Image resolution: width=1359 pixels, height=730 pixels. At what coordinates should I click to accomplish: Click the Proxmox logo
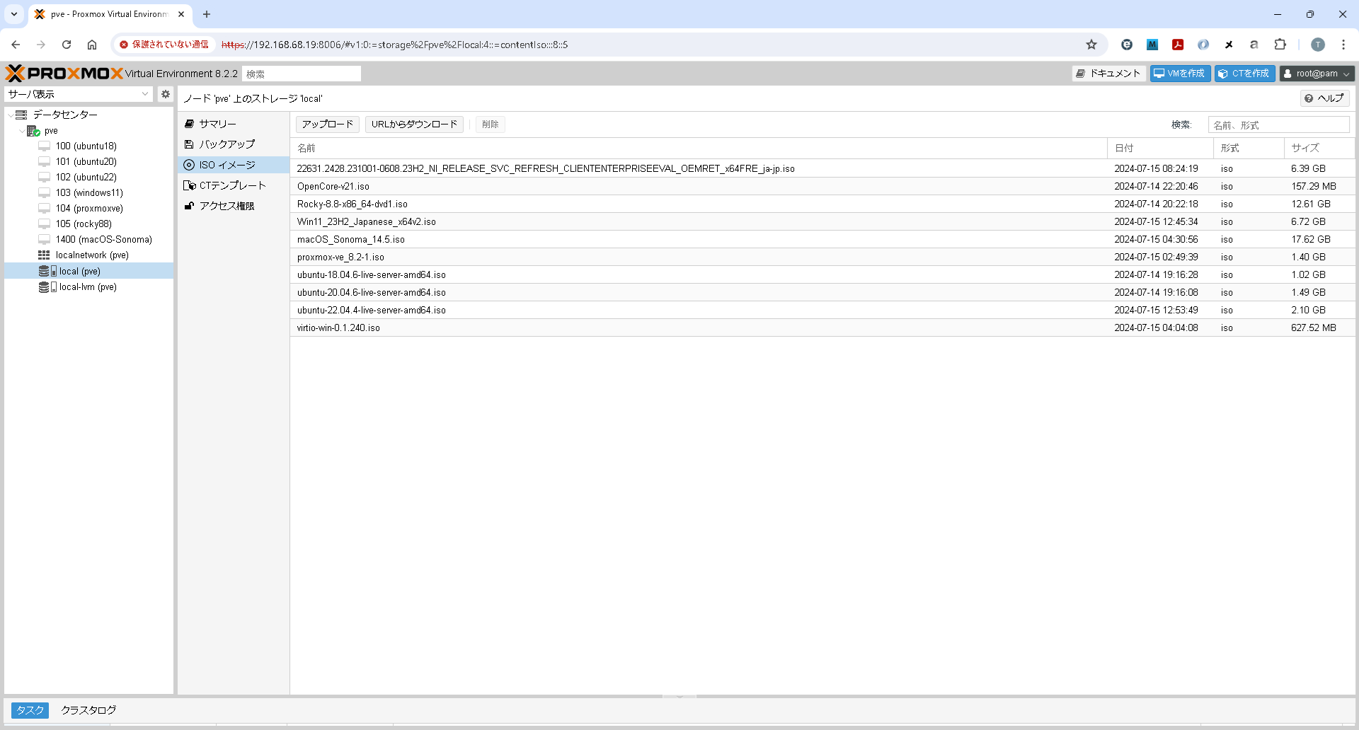click(64, 74)
